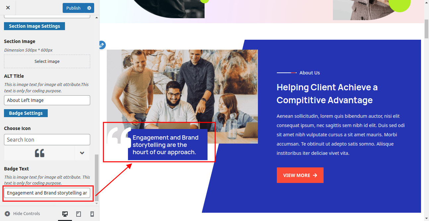Open the Badge Settings heading
The width and height of the screenshot is (429, 221).
click(x=26, y=113)
